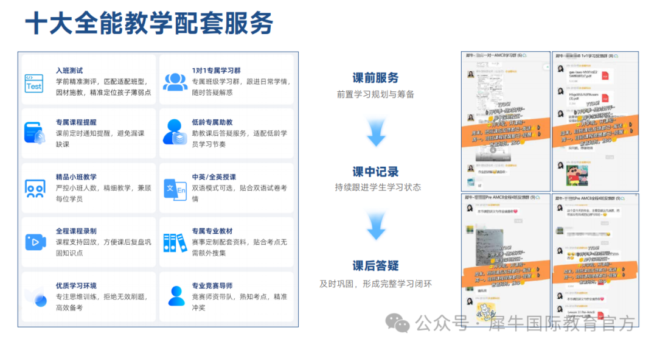Click the group icon beside 1对1专属学习群
657x350 pixels.
175,82
